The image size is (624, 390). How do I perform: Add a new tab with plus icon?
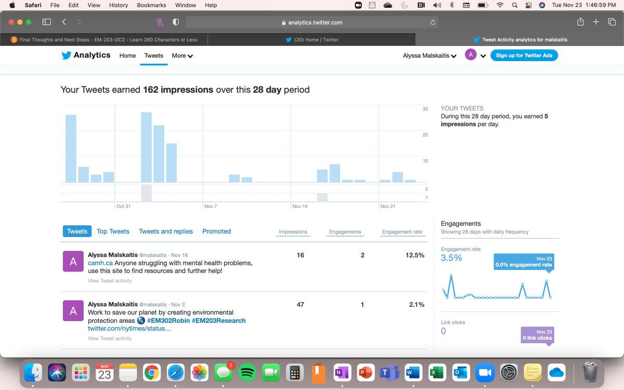[596, 22]
